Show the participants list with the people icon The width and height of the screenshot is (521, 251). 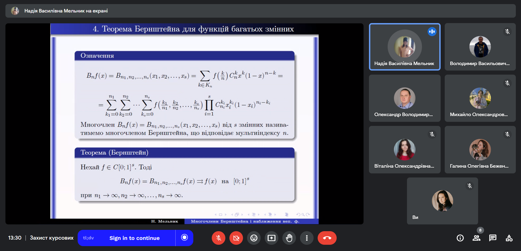point(476,238)
